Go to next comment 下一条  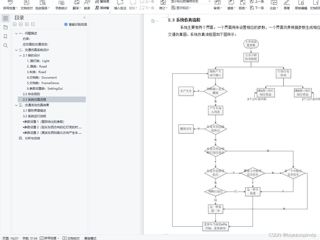[147, 8]
